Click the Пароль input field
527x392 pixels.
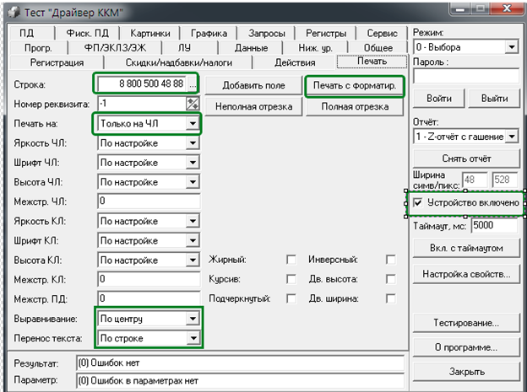coord(466,77)
